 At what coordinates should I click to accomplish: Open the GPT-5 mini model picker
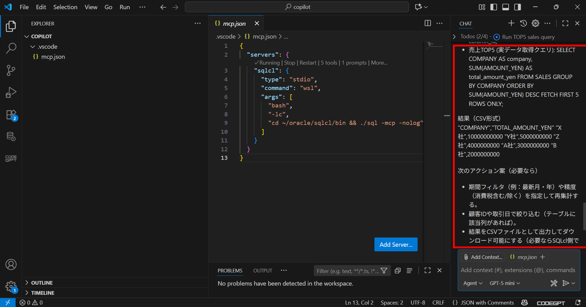click(505, 283)
